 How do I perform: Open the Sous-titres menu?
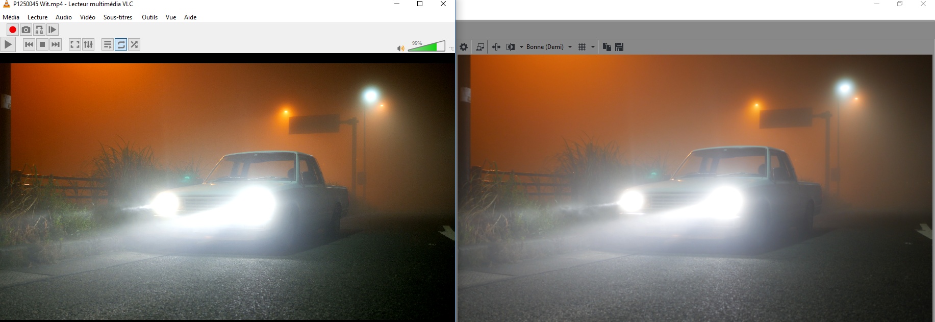click(x=118, y=17)
